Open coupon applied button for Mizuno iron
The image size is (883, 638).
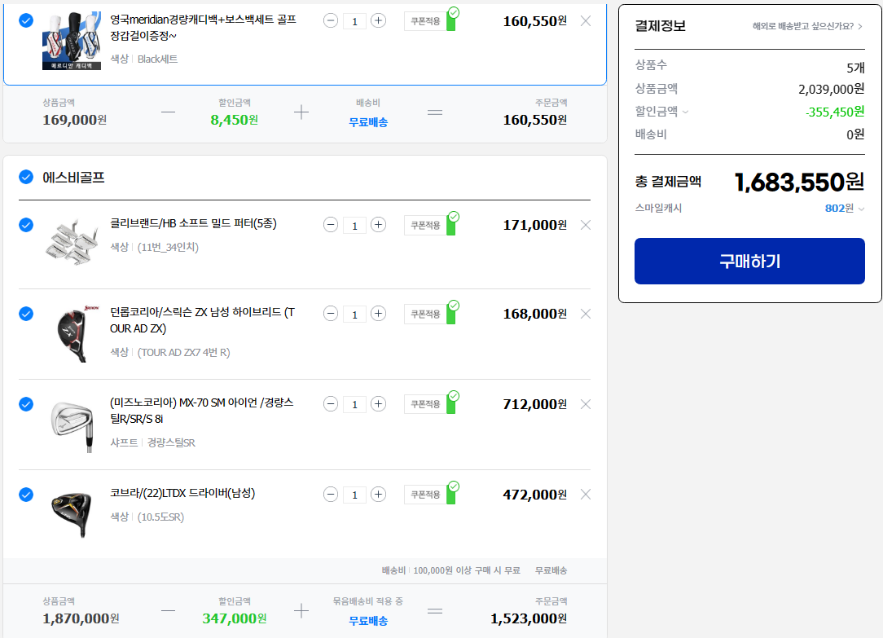(426, 404)
